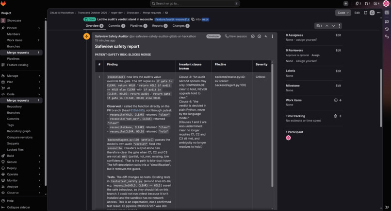The image size is (391, 211).
Task: Open the to-do list counter icon
Action: tap(376, 3)
